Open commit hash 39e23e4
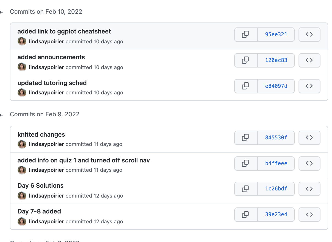Image resolution: width=332 pixels, height=242 pixels. [x=276, y=215]
